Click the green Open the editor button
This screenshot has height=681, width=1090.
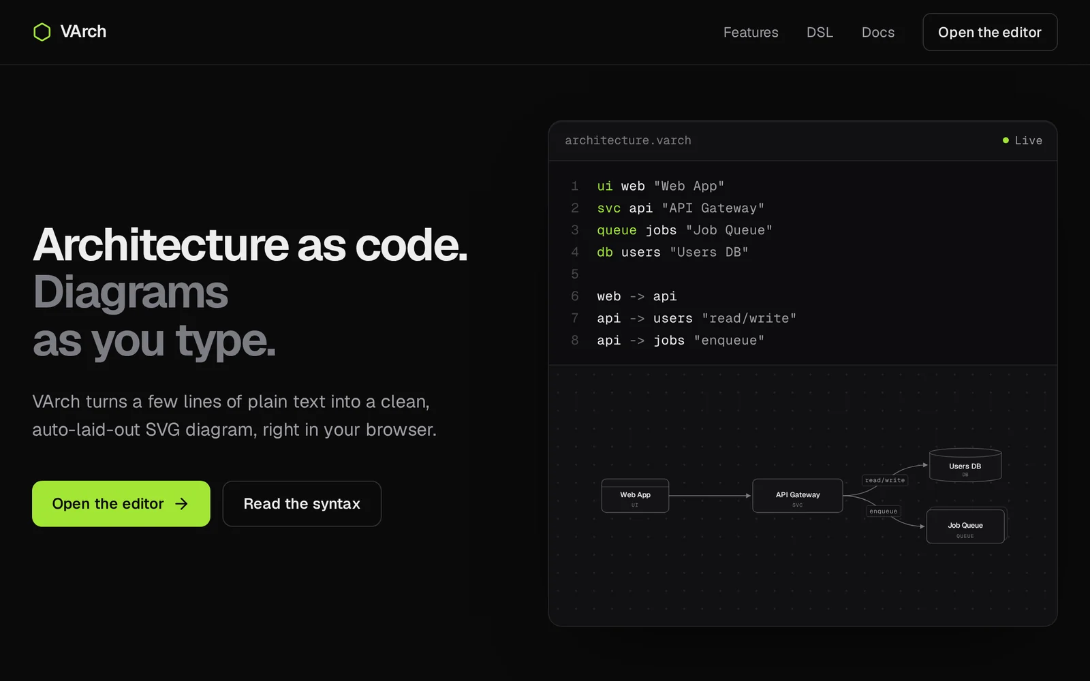click(121, 504)
